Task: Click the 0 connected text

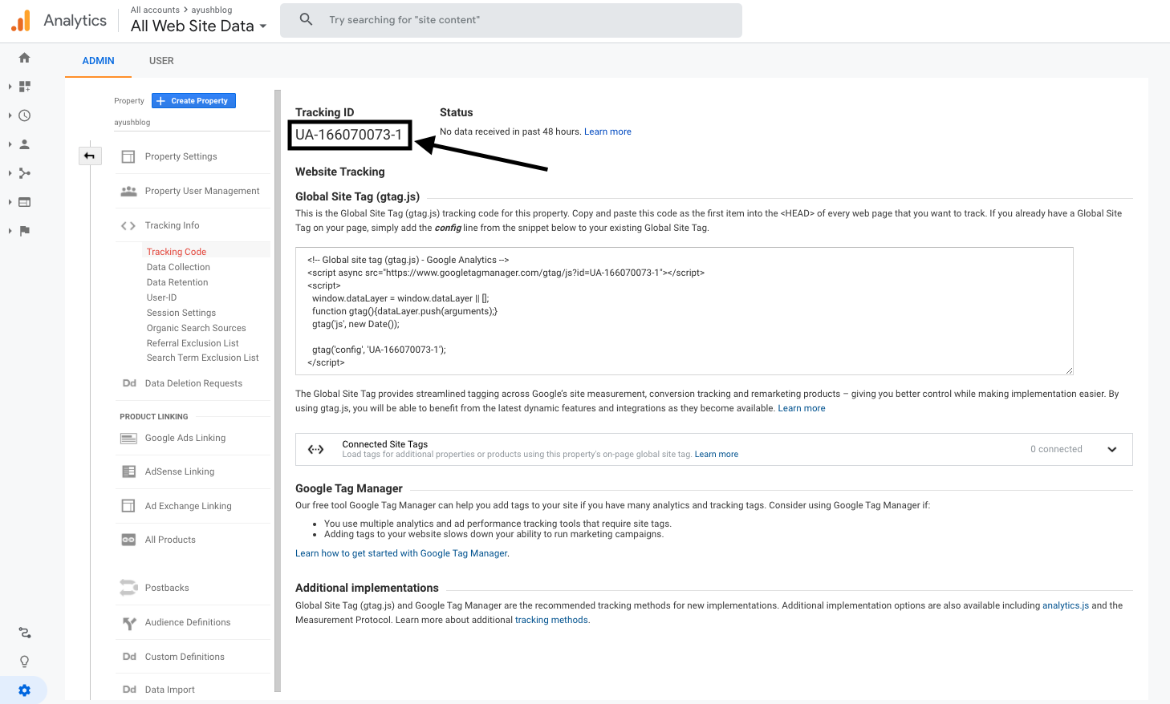Action: coord(1056,449)
